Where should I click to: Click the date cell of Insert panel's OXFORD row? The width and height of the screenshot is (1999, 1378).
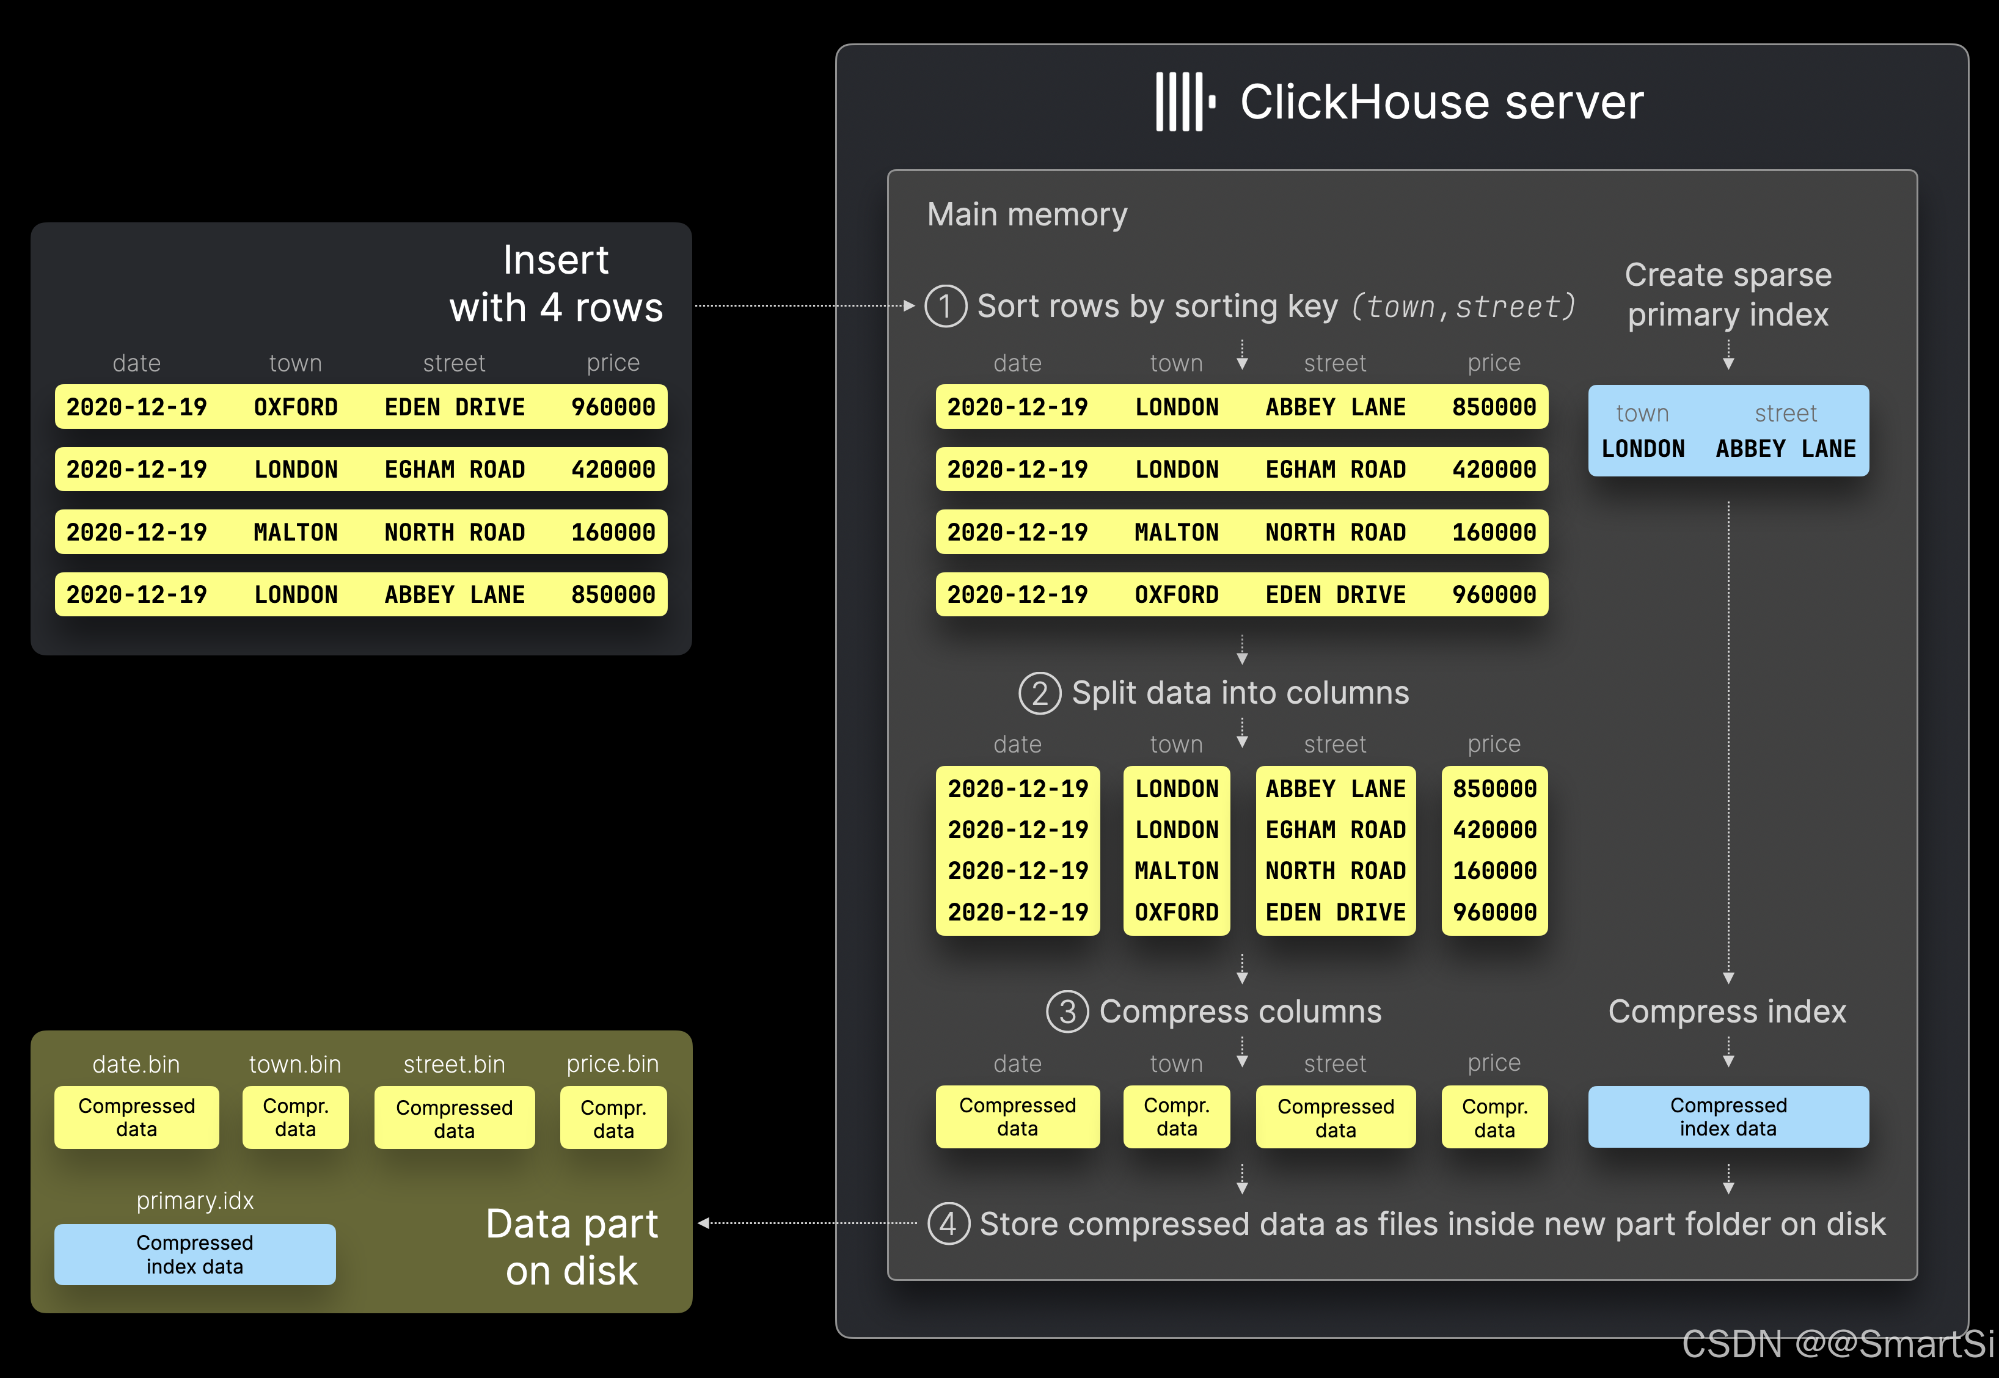pos(136,407)
